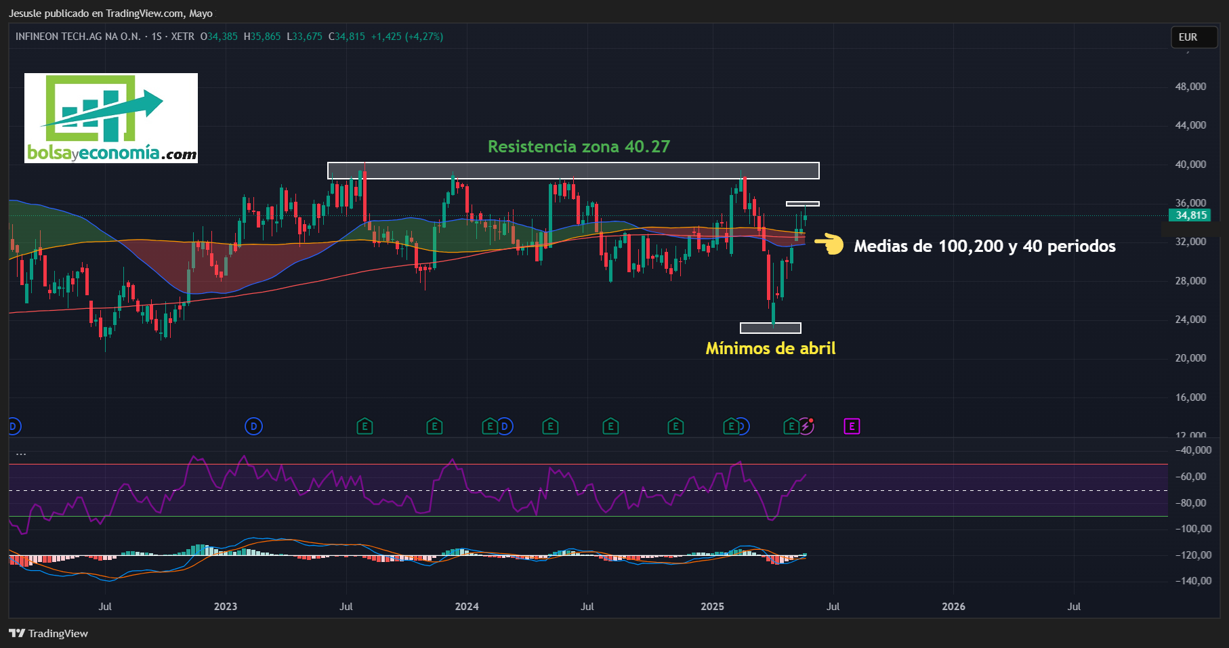Click the 40,000 price axis label
This screenshot has height=648, width=1229.
point(1190,165)
